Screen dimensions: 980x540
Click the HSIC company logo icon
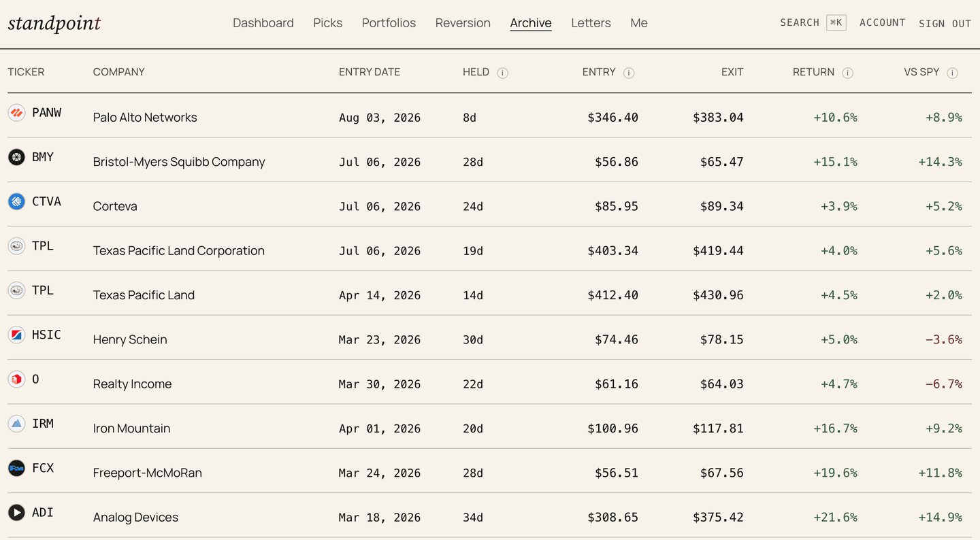click(16, 335)
